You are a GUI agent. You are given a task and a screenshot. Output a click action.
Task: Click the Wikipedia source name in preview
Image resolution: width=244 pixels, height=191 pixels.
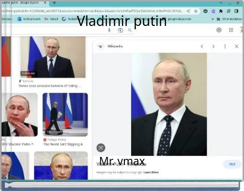click(x=115, y=47)
